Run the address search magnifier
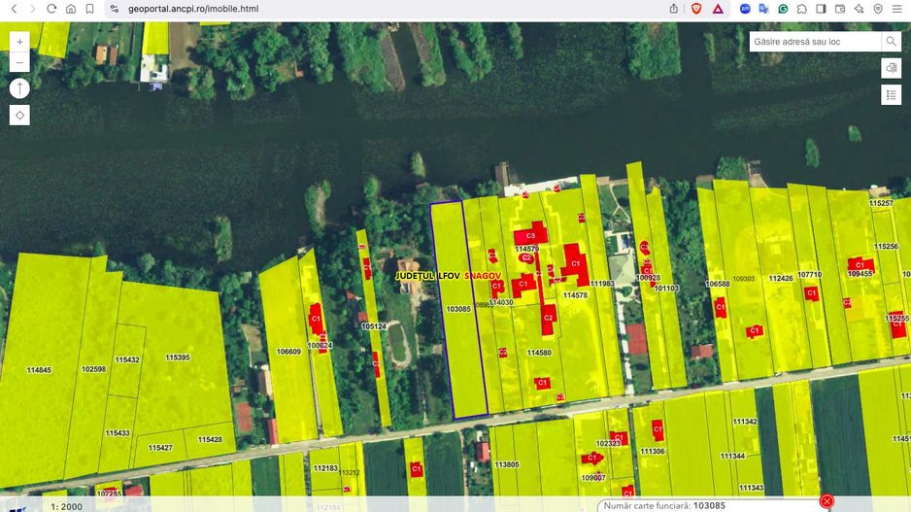 click(x=891, y=42)
